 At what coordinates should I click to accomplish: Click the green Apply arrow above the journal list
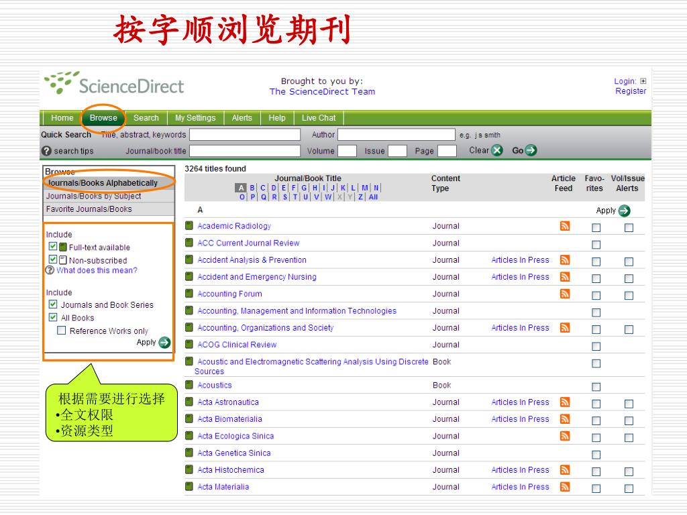625,211
